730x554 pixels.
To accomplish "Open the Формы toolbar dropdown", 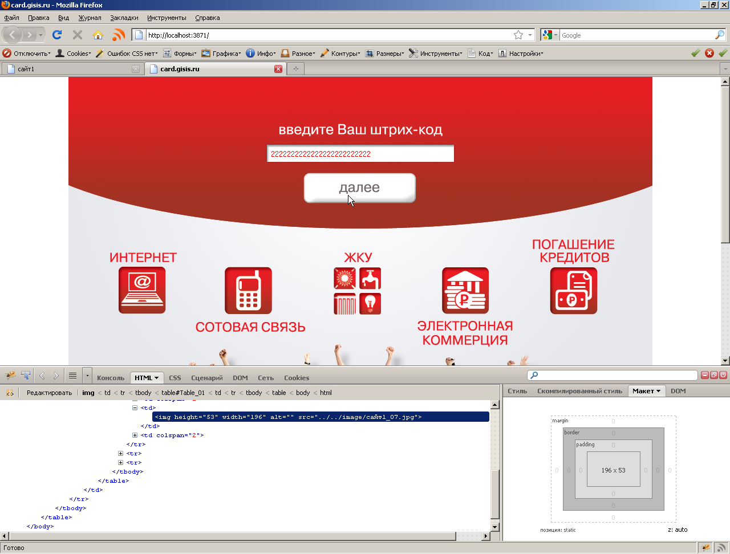I will [x=180, y=53].
